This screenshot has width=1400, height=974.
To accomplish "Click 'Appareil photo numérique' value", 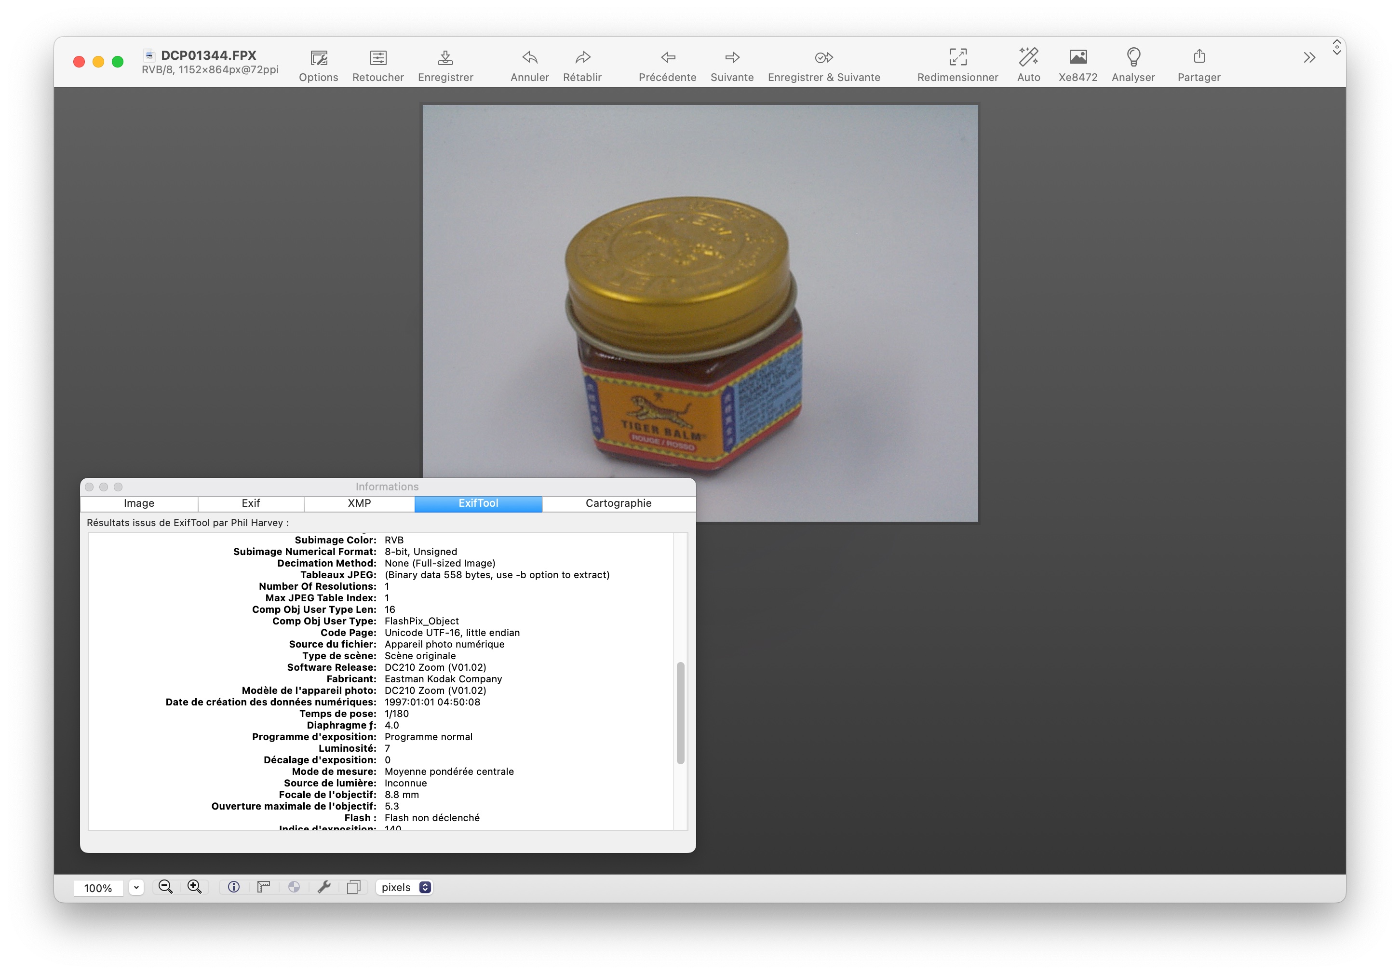I will click(x=444, y=644).
